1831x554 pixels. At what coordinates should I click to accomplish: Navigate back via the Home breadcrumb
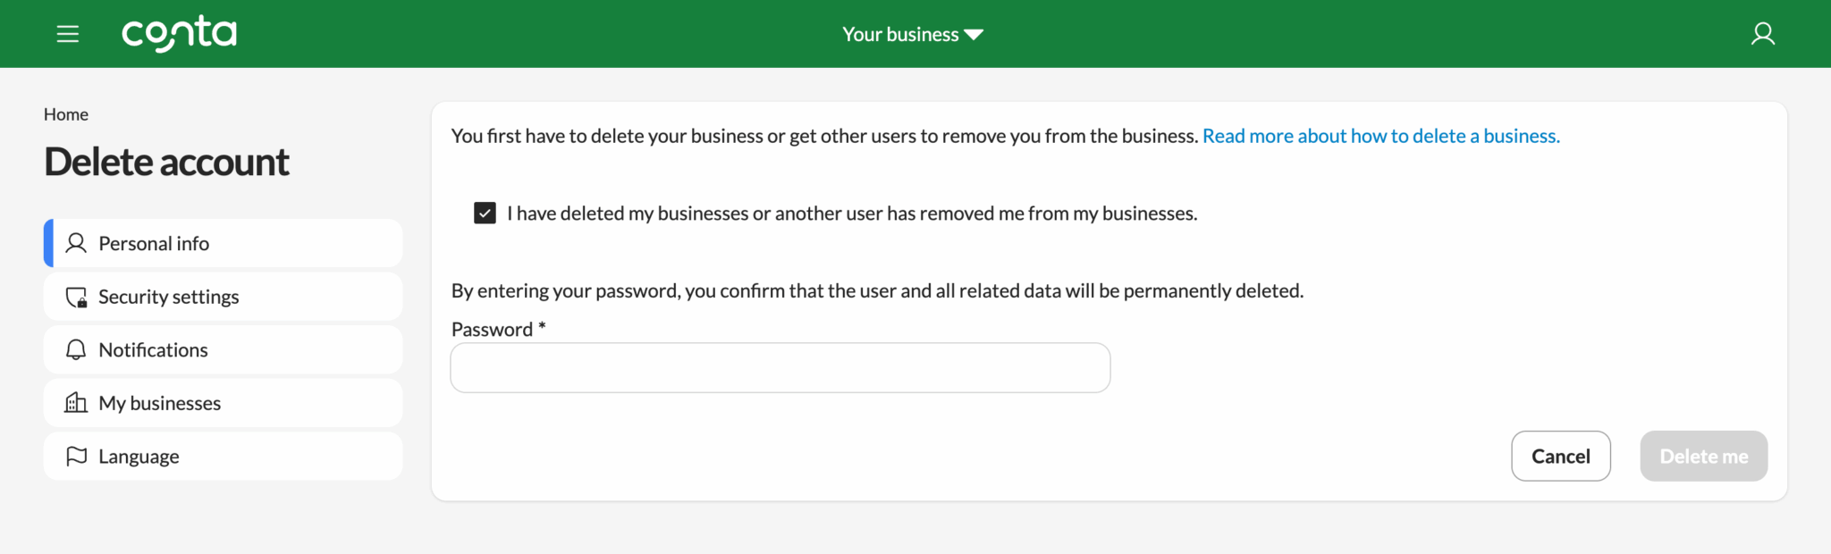[65, 113]
